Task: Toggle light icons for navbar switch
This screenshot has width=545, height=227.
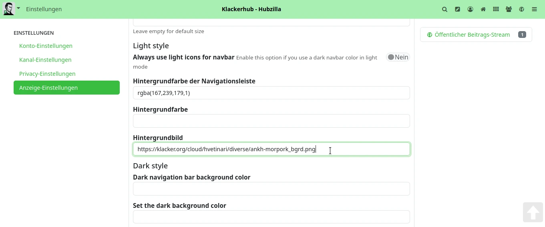Action: coord(398,57)
